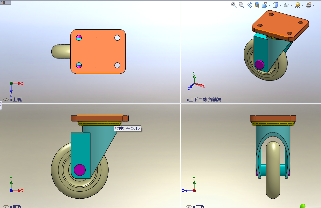Open the Edit Appearance dropdown arrow

coord(302,5)
